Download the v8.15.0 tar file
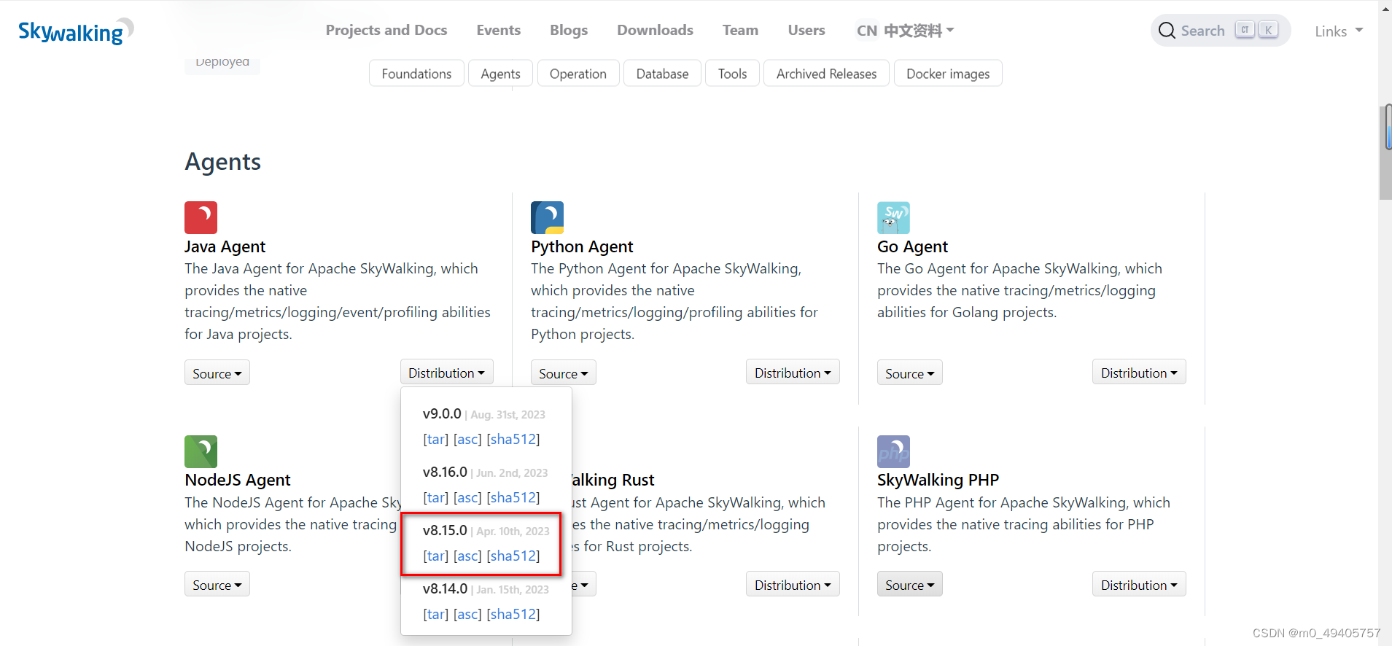The image size is (1392, 646). 436,556
